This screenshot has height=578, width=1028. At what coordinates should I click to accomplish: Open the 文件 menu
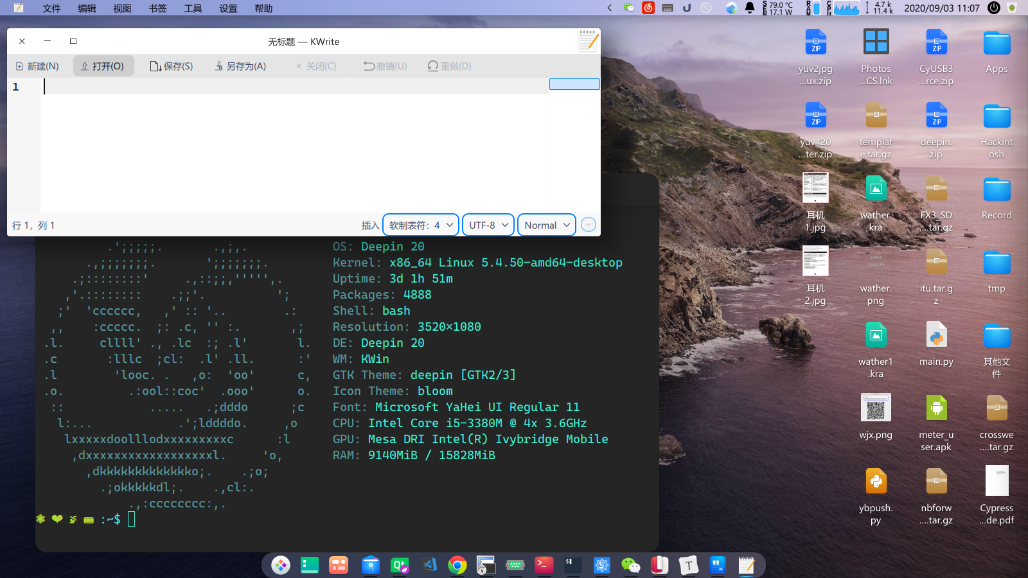pos(51,8)
